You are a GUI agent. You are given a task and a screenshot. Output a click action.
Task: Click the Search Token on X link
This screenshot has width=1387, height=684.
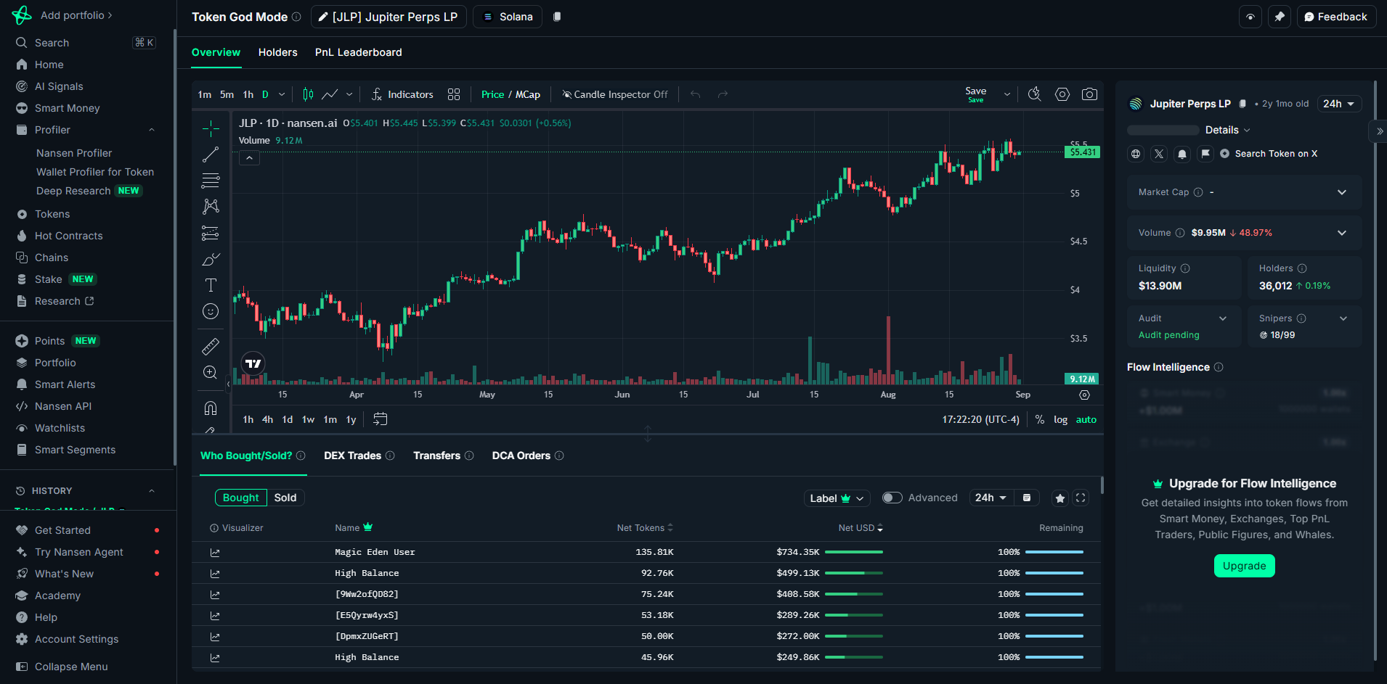1276,153
